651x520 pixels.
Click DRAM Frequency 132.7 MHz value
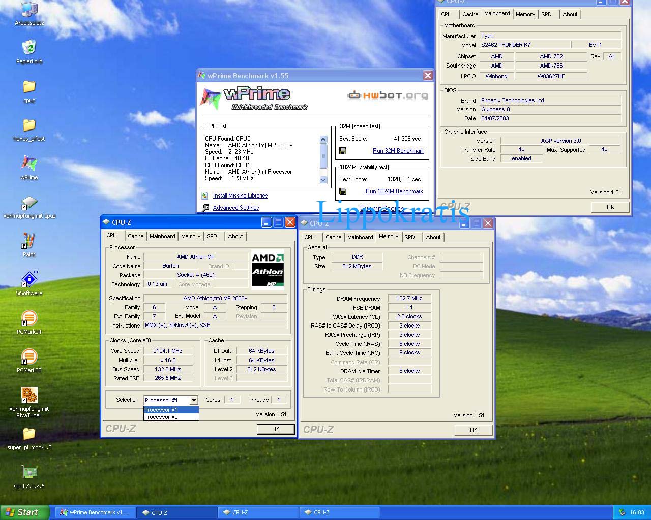click(409, 298)
